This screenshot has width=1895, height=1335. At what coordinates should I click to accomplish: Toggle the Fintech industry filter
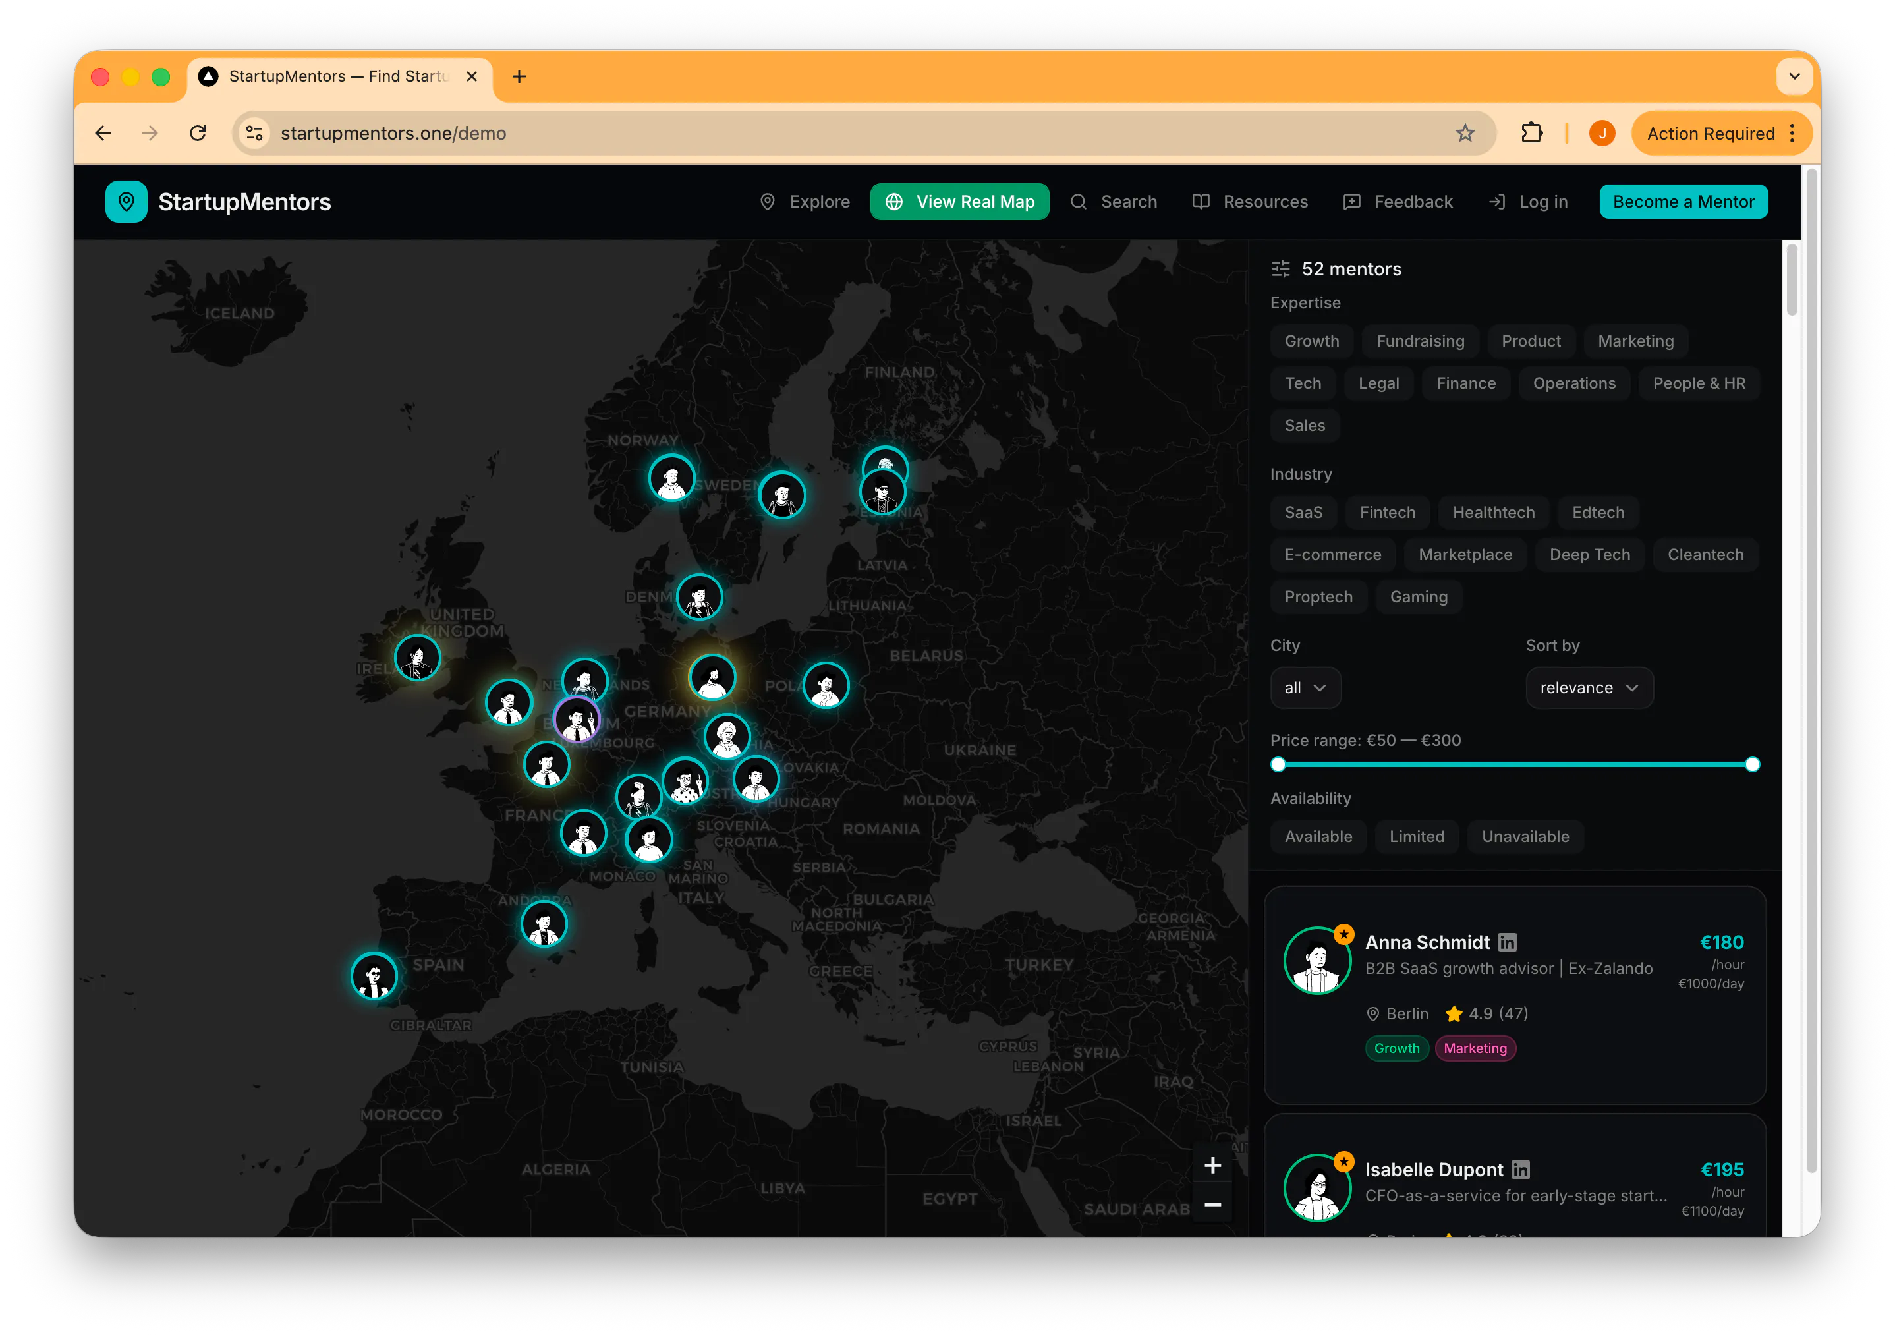coord(1388,513)
